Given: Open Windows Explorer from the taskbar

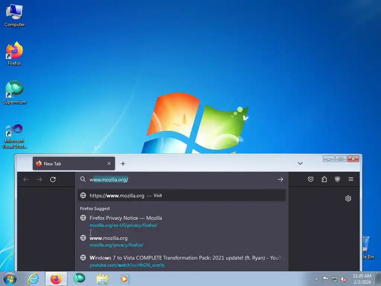Looking at the screenshot, I should 102,279.
